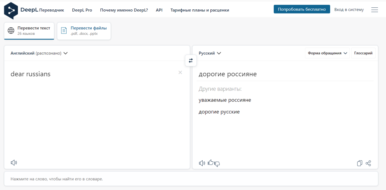The width and height of the screenshot is (386, 190).
Task: Swap source and target languages
Action: tap(191, 61)
